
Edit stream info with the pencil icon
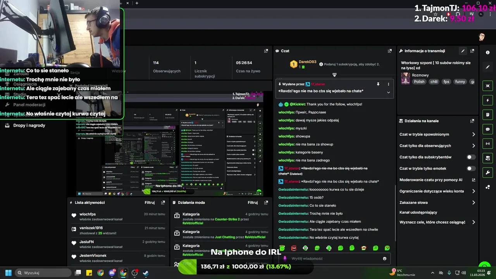coord(463,51)
